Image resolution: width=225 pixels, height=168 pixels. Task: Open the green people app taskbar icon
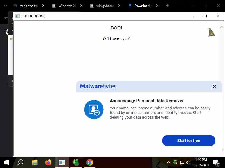tap(76, 162)
